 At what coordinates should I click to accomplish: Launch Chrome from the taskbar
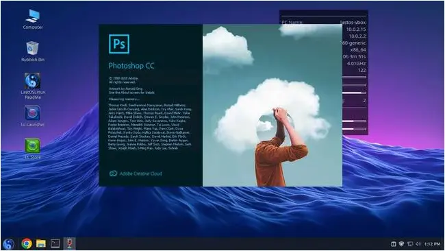pyautogui.click(x=27, y=243)
